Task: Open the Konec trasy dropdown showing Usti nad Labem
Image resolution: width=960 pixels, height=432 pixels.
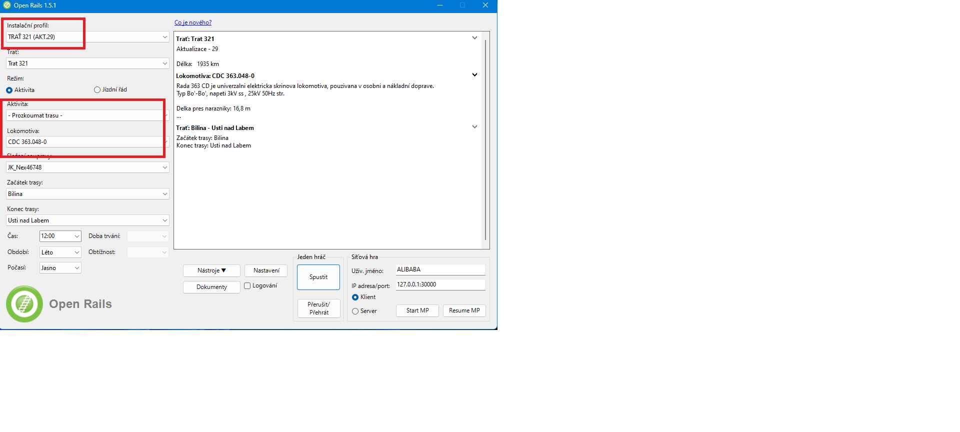Action: point(87,220)
